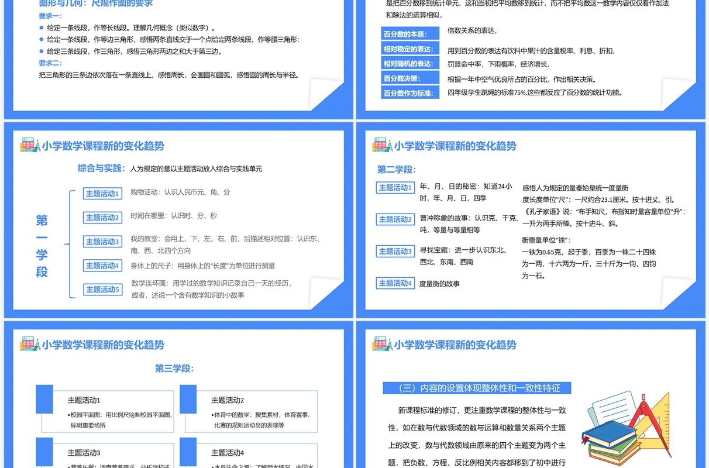Click the calculator icon above the （三）内容的设置 banner

pyautogui.click(x=382, y=344)
